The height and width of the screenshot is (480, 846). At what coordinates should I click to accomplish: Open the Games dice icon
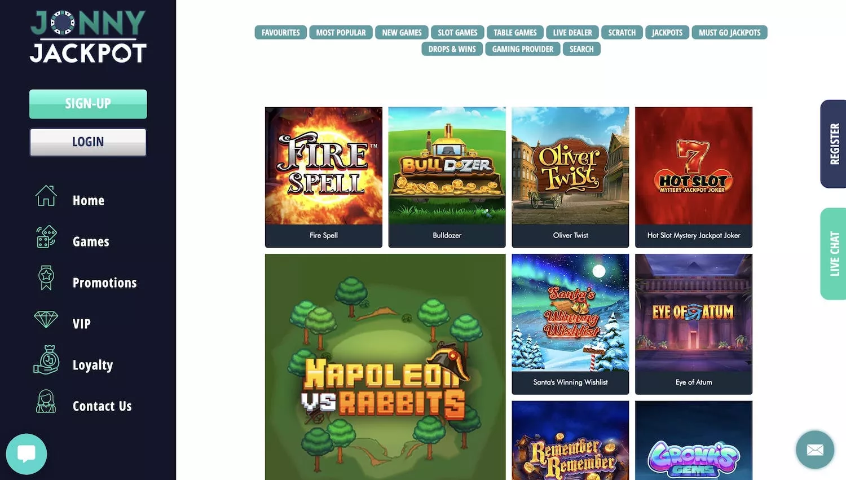tap(46, 237)
